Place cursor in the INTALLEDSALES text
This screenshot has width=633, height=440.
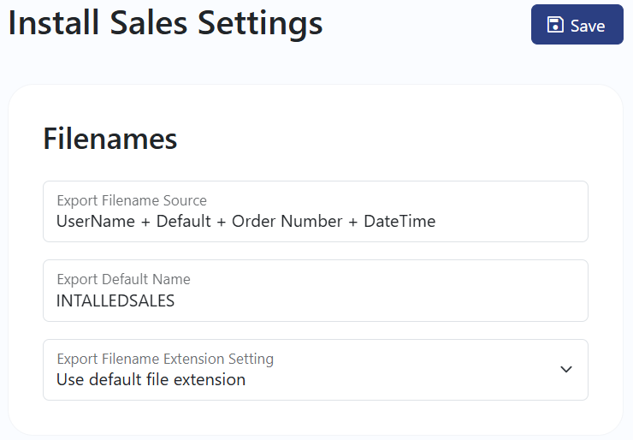click(x=115, y=301)
